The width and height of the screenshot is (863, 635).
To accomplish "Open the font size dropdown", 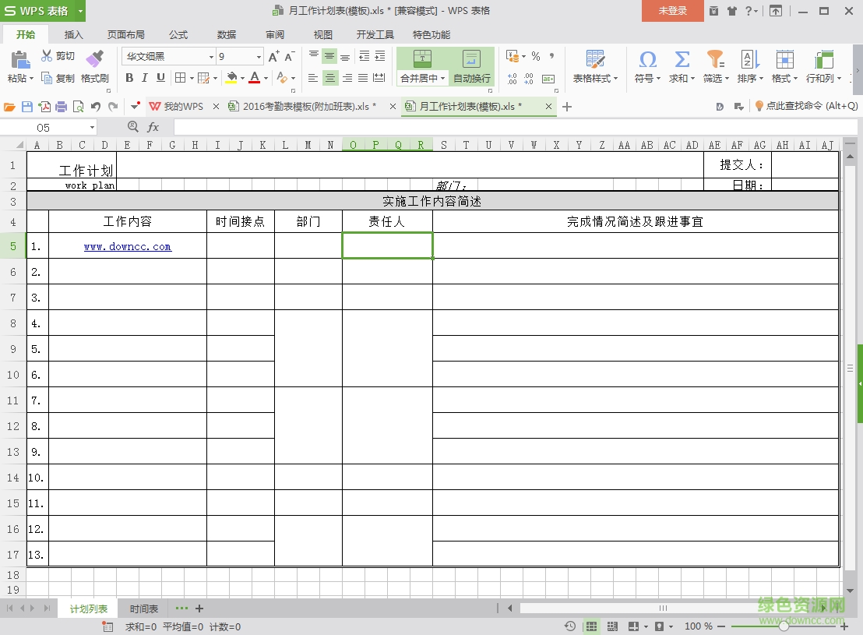I will tap(259, 57).
